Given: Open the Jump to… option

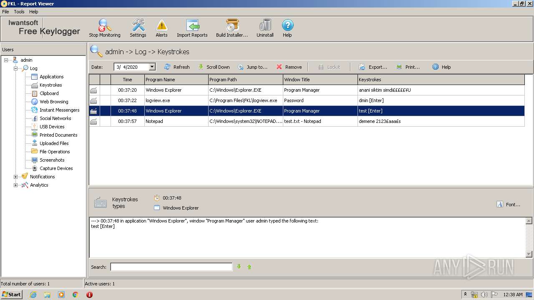Looking at the screenshot, I should [252, 67].
